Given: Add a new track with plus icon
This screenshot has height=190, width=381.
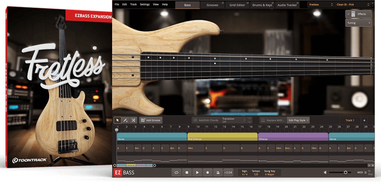Looking at the screenshot, I should pyautogui.click(x=364, y=120).
